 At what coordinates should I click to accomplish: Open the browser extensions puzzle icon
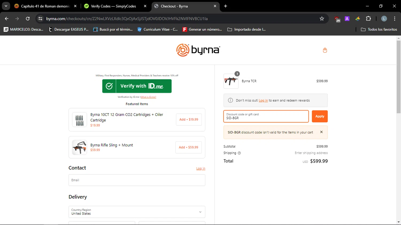pos(368,19)
